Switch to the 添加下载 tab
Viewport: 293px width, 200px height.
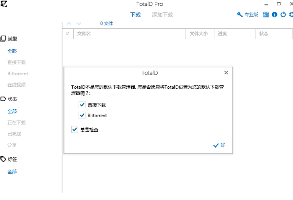coord(163,15)
